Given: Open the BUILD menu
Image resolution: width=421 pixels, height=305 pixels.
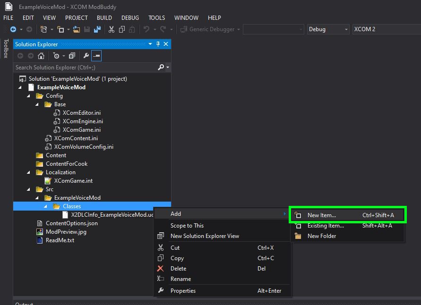Looking at the screenshot, I should [x=104, y=17].
